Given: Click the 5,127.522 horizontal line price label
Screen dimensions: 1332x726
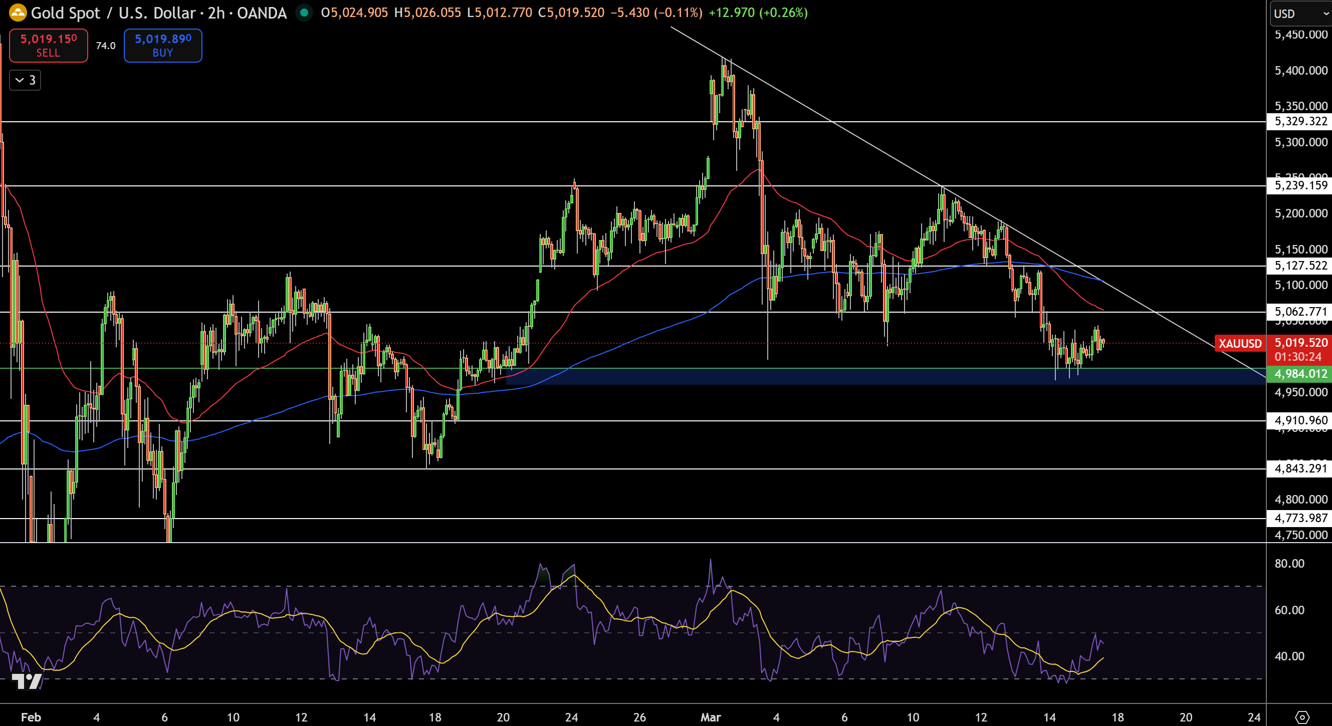Looking at the screenshot, I should [x=1300, y=266].
